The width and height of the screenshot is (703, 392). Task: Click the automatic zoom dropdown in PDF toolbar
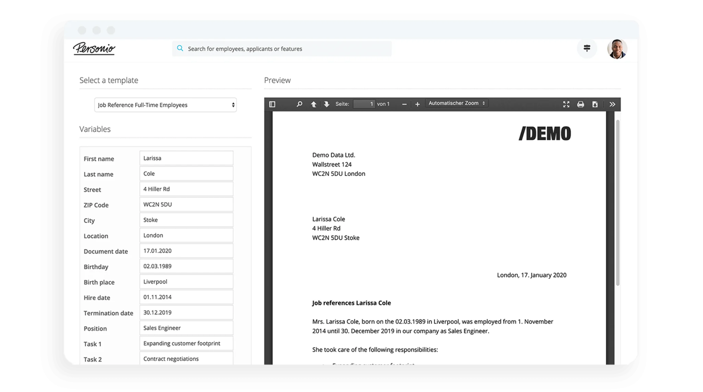(455, 103)
